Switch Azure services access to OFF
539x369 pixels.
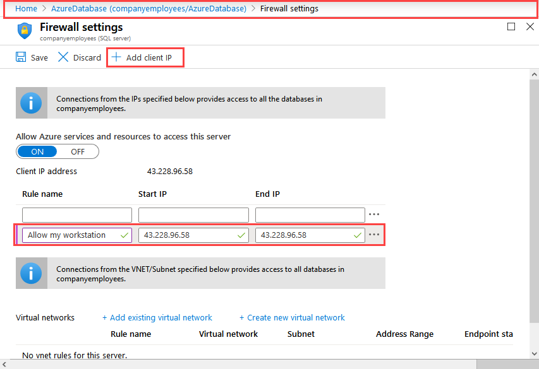tap(78, 151)
